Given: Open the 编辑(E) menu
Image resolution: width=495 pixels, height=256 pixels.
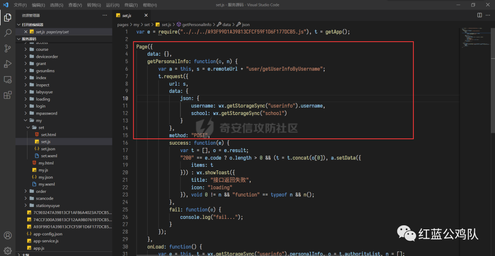Looking at the screenshot, I should click(x=38, y=5).
